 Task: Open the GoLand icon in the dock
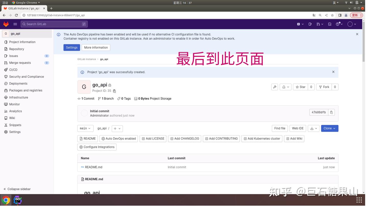pos(17,200)
